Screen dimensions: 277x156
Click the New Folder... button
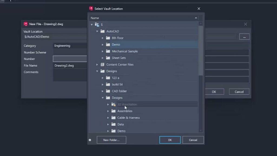click(x=111, y=140)
